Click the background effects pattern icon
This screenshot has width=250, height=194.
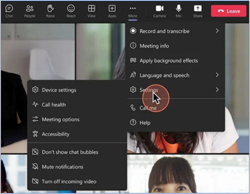pos(133,60)
